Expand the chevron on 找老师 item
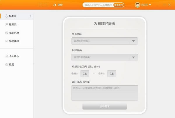175x118 pixels. [30, 16]
